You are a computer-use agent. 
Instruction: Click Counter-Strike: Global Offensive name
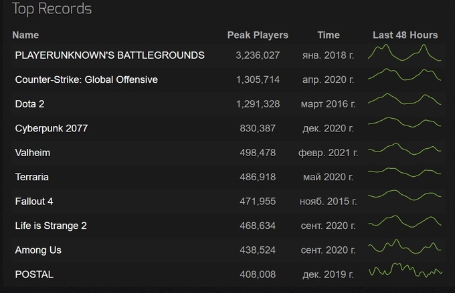(86, 79)
